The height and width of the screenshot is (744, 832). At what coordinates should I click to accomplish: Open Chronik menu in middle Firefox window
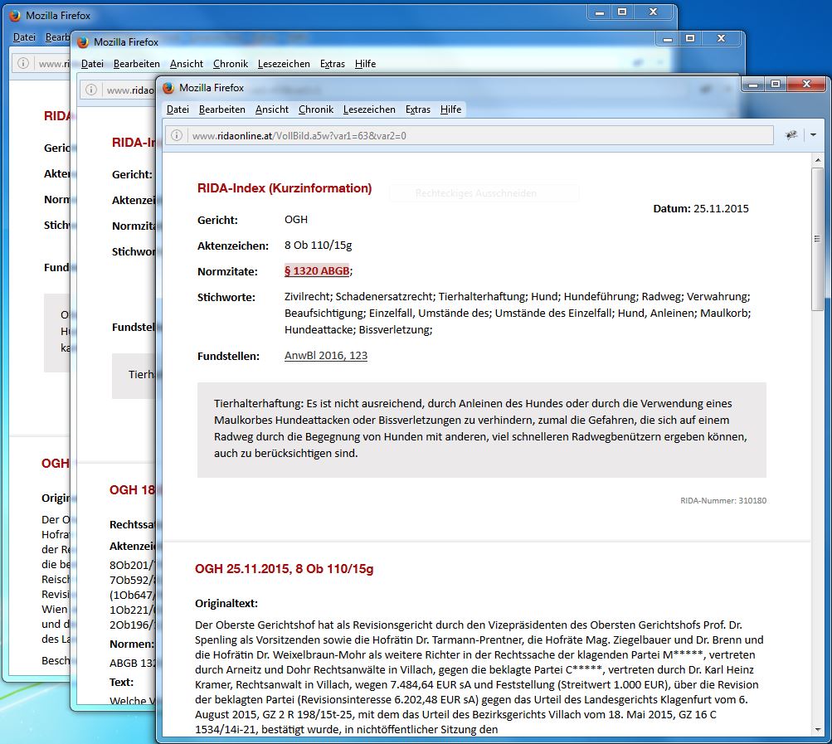(x=231, y=64)
